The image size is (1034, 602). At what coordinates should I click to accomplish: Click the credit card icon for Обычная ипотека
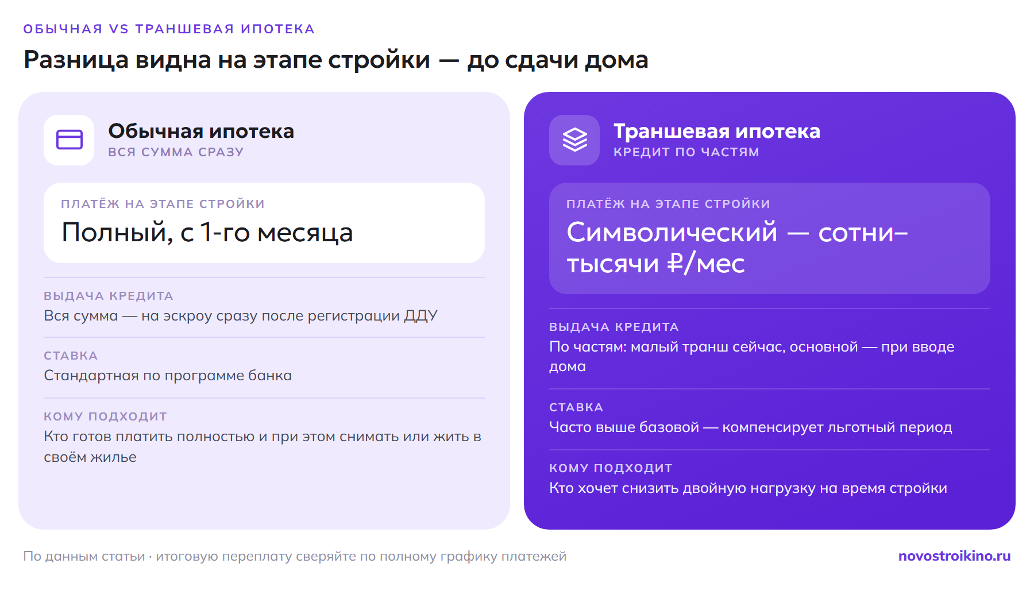[69, 140]
